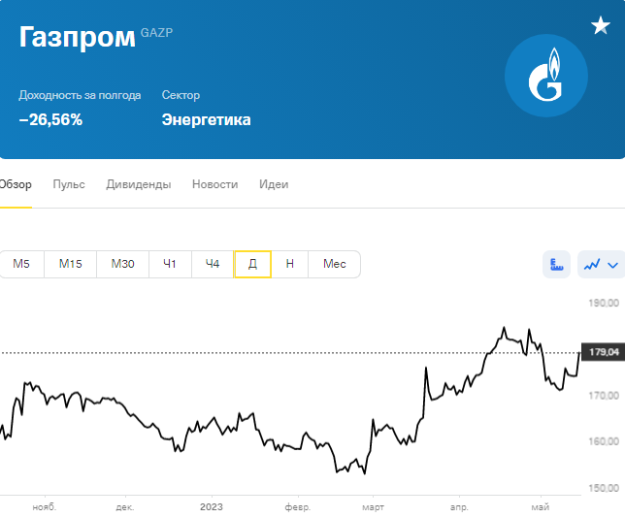This screenshot has width=625, height=518.
Task: Choose the M30 interval
Action: (122, 264)
